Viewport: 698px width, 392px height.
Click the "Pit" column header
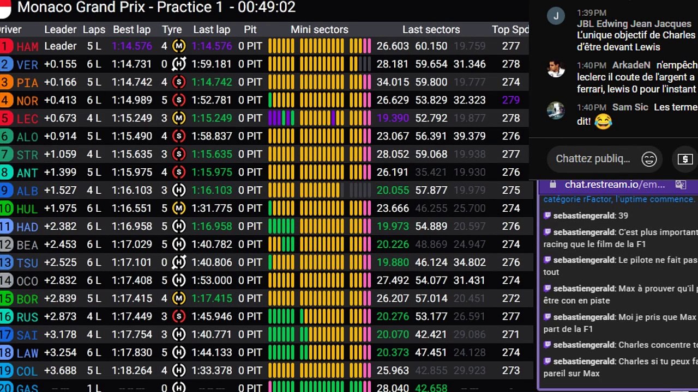pyautogui.click(x=250, y=29)
